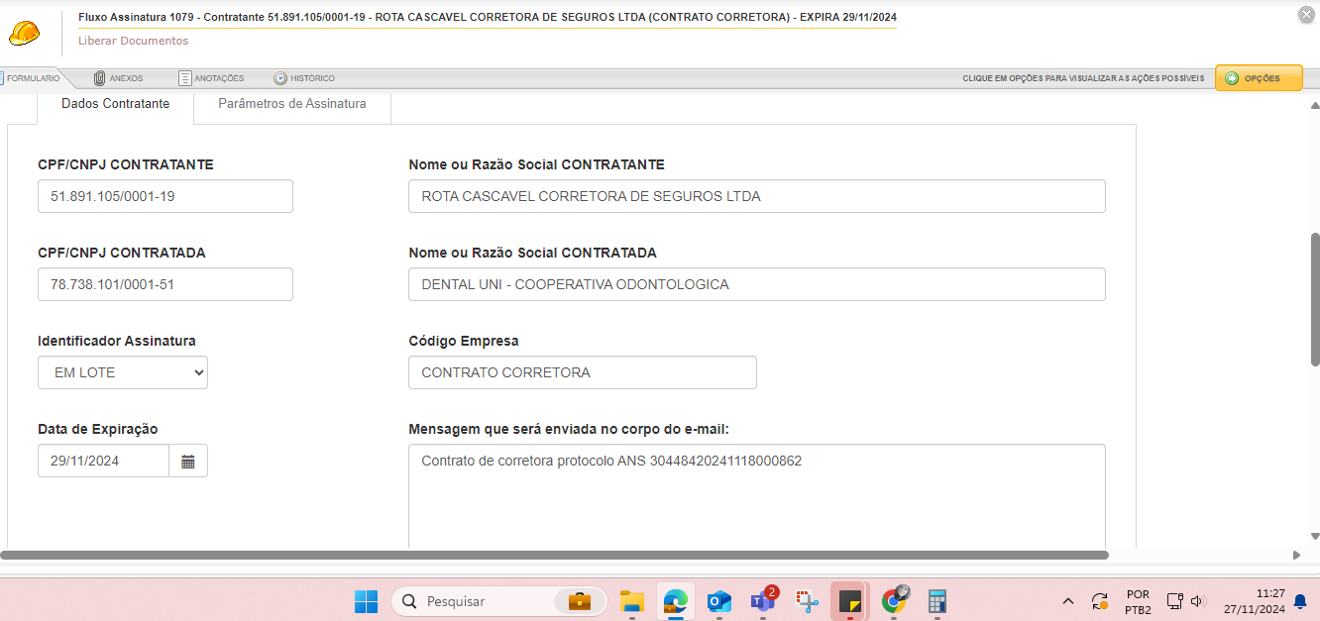
Task: Open Outlook from the taskbar
Action: [x=719, y=601]
